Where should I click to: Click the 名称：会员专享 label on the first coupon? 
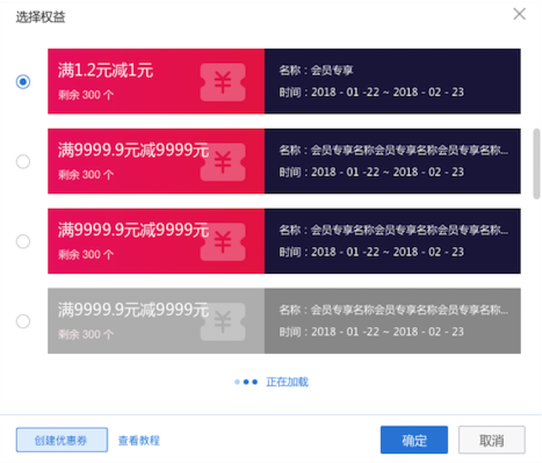tap(317, 71)
